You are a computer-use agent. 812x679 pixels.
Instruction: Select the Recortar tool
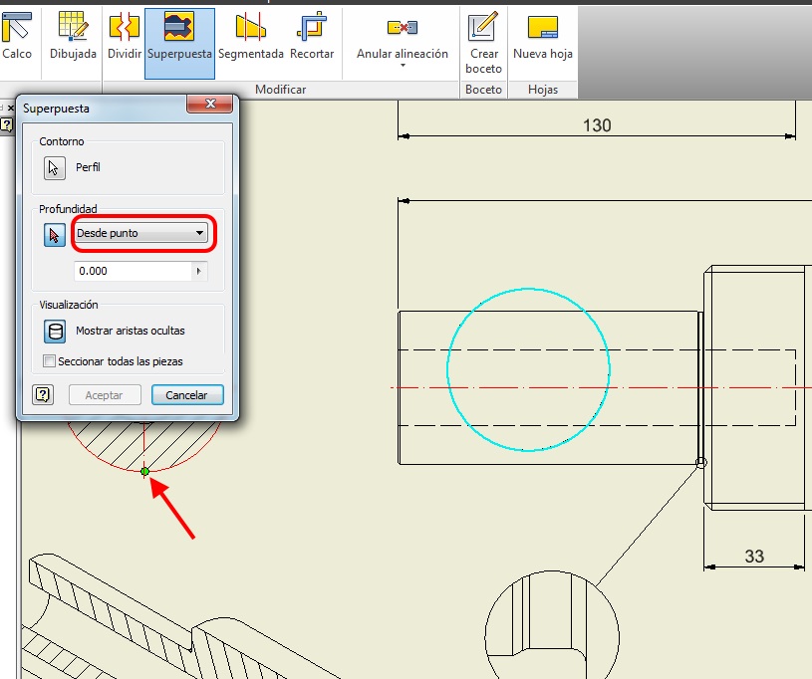(312, 36)
